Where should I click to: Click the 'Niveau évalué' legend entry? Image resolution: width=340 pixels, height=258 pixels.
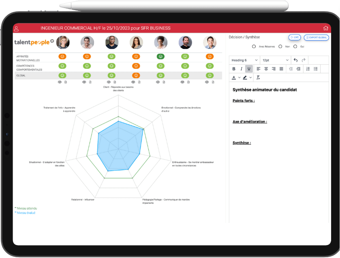(25, 213)
